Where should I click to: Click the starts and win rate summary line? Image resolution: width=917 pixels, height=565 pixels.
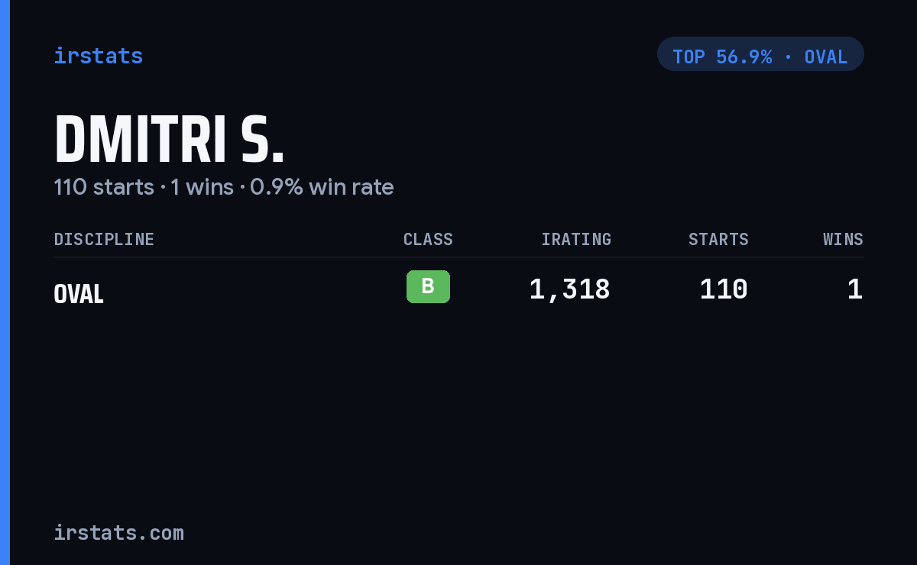point(224,187)
